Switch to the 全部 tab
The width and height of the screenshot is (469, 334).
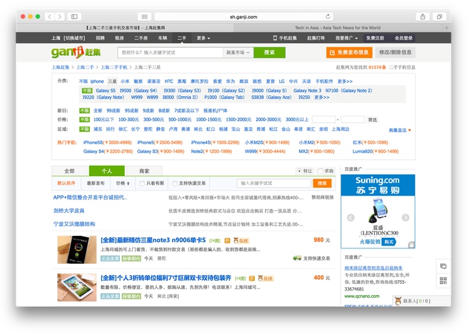(x=70, y=171)
